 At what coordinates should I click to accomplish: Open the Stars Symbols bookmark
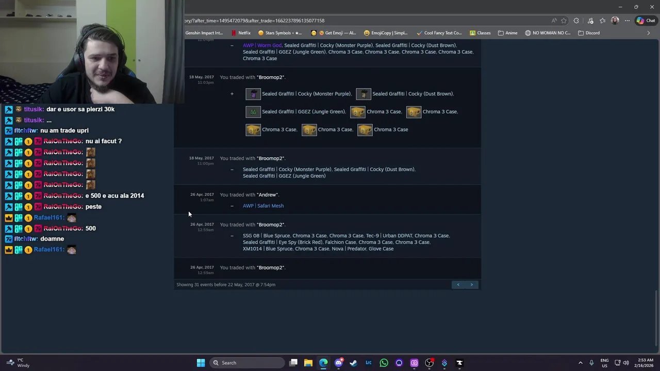pyautogui.click(x=280, y=33)
